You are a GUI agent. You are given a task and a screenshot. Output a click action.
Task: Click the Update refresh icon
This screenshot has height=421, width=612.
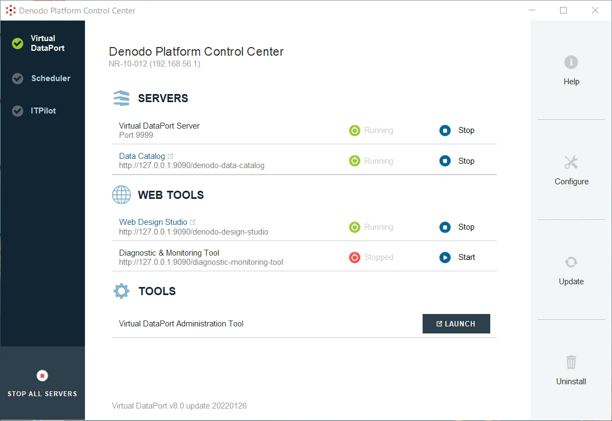(571, 262)
